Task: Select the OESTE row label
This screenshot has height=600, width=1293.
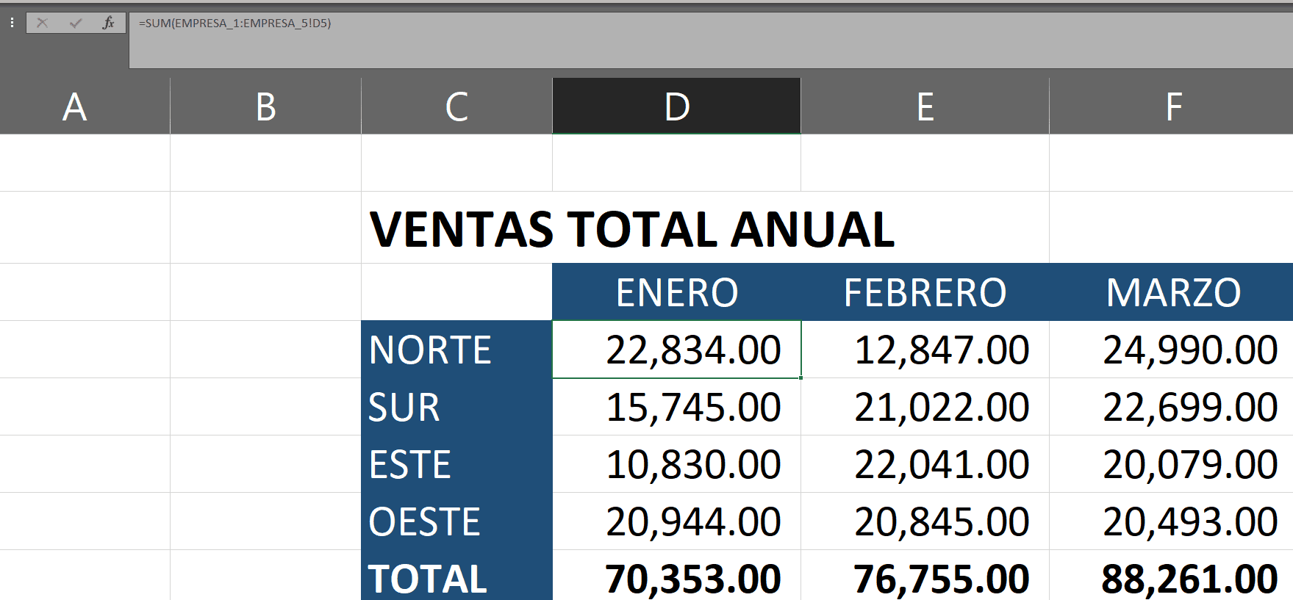Action: point(456,521)
